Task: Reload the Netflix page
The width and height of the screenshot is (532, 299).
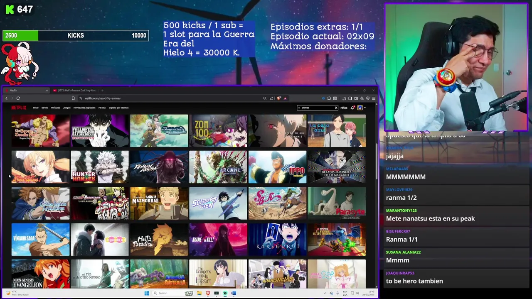Action: pos(18,98)
